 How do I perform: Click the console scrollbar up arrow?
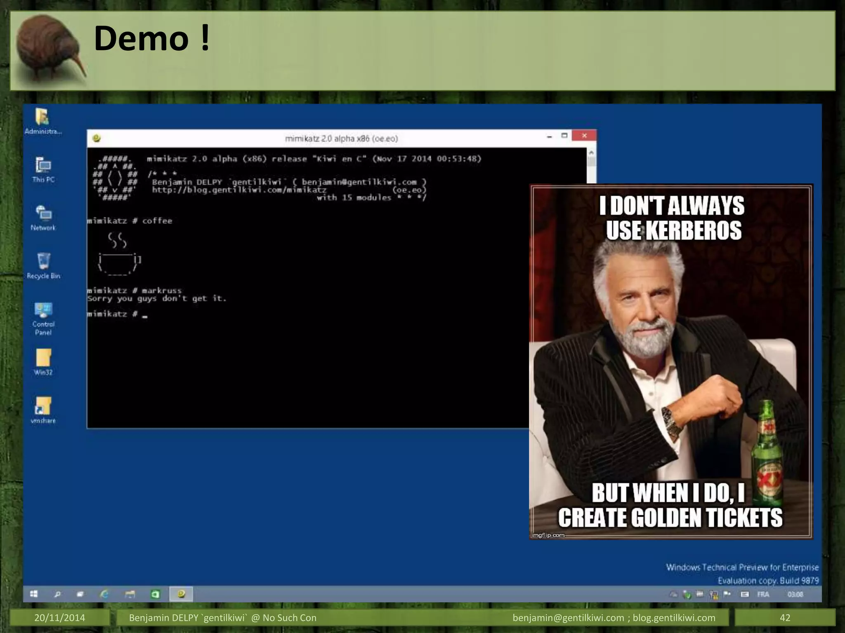click(x=591, y=152)
